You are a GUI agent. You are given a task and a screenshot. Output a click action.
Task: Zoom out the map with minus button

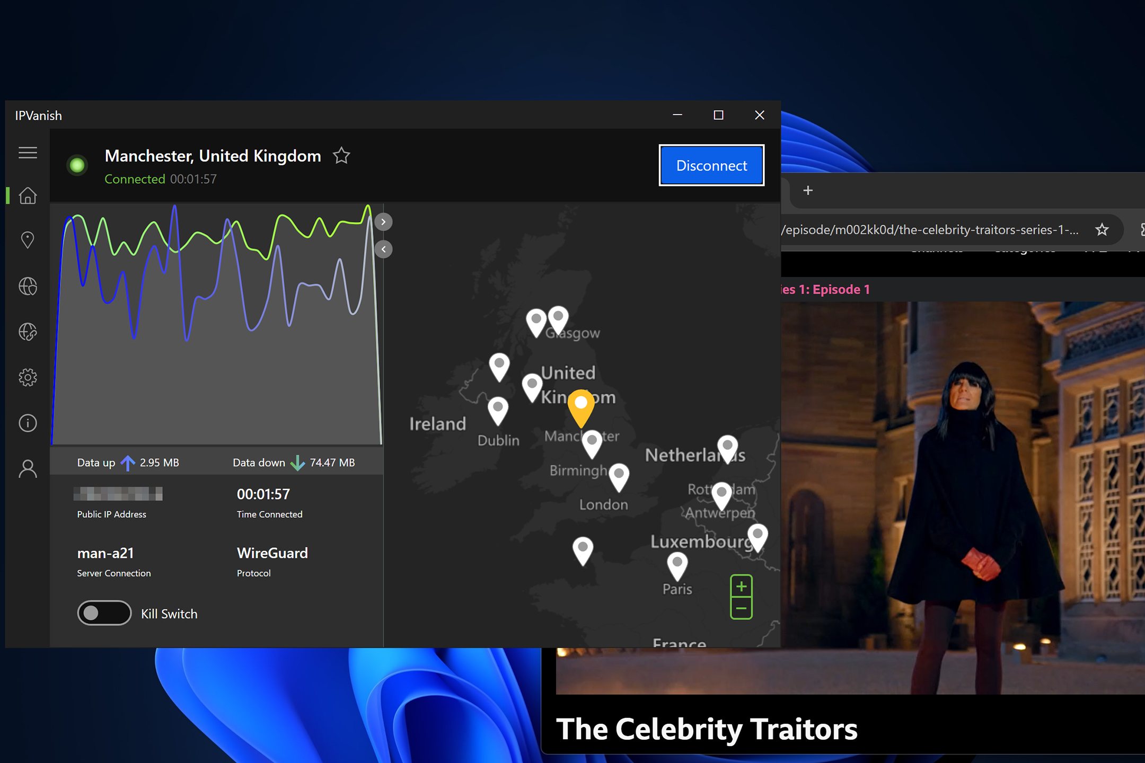pyautogui.click(x=741, y=608)
